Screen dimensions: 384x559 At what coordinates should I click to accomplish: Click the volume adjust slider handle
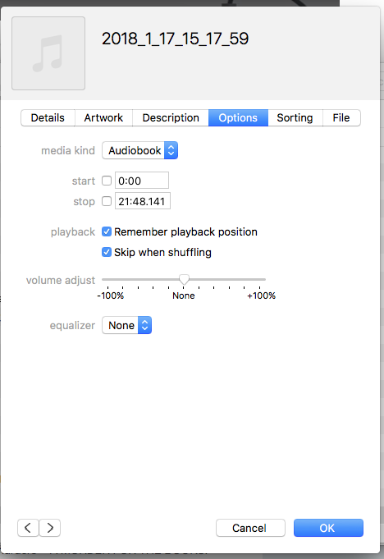[184, 280]
